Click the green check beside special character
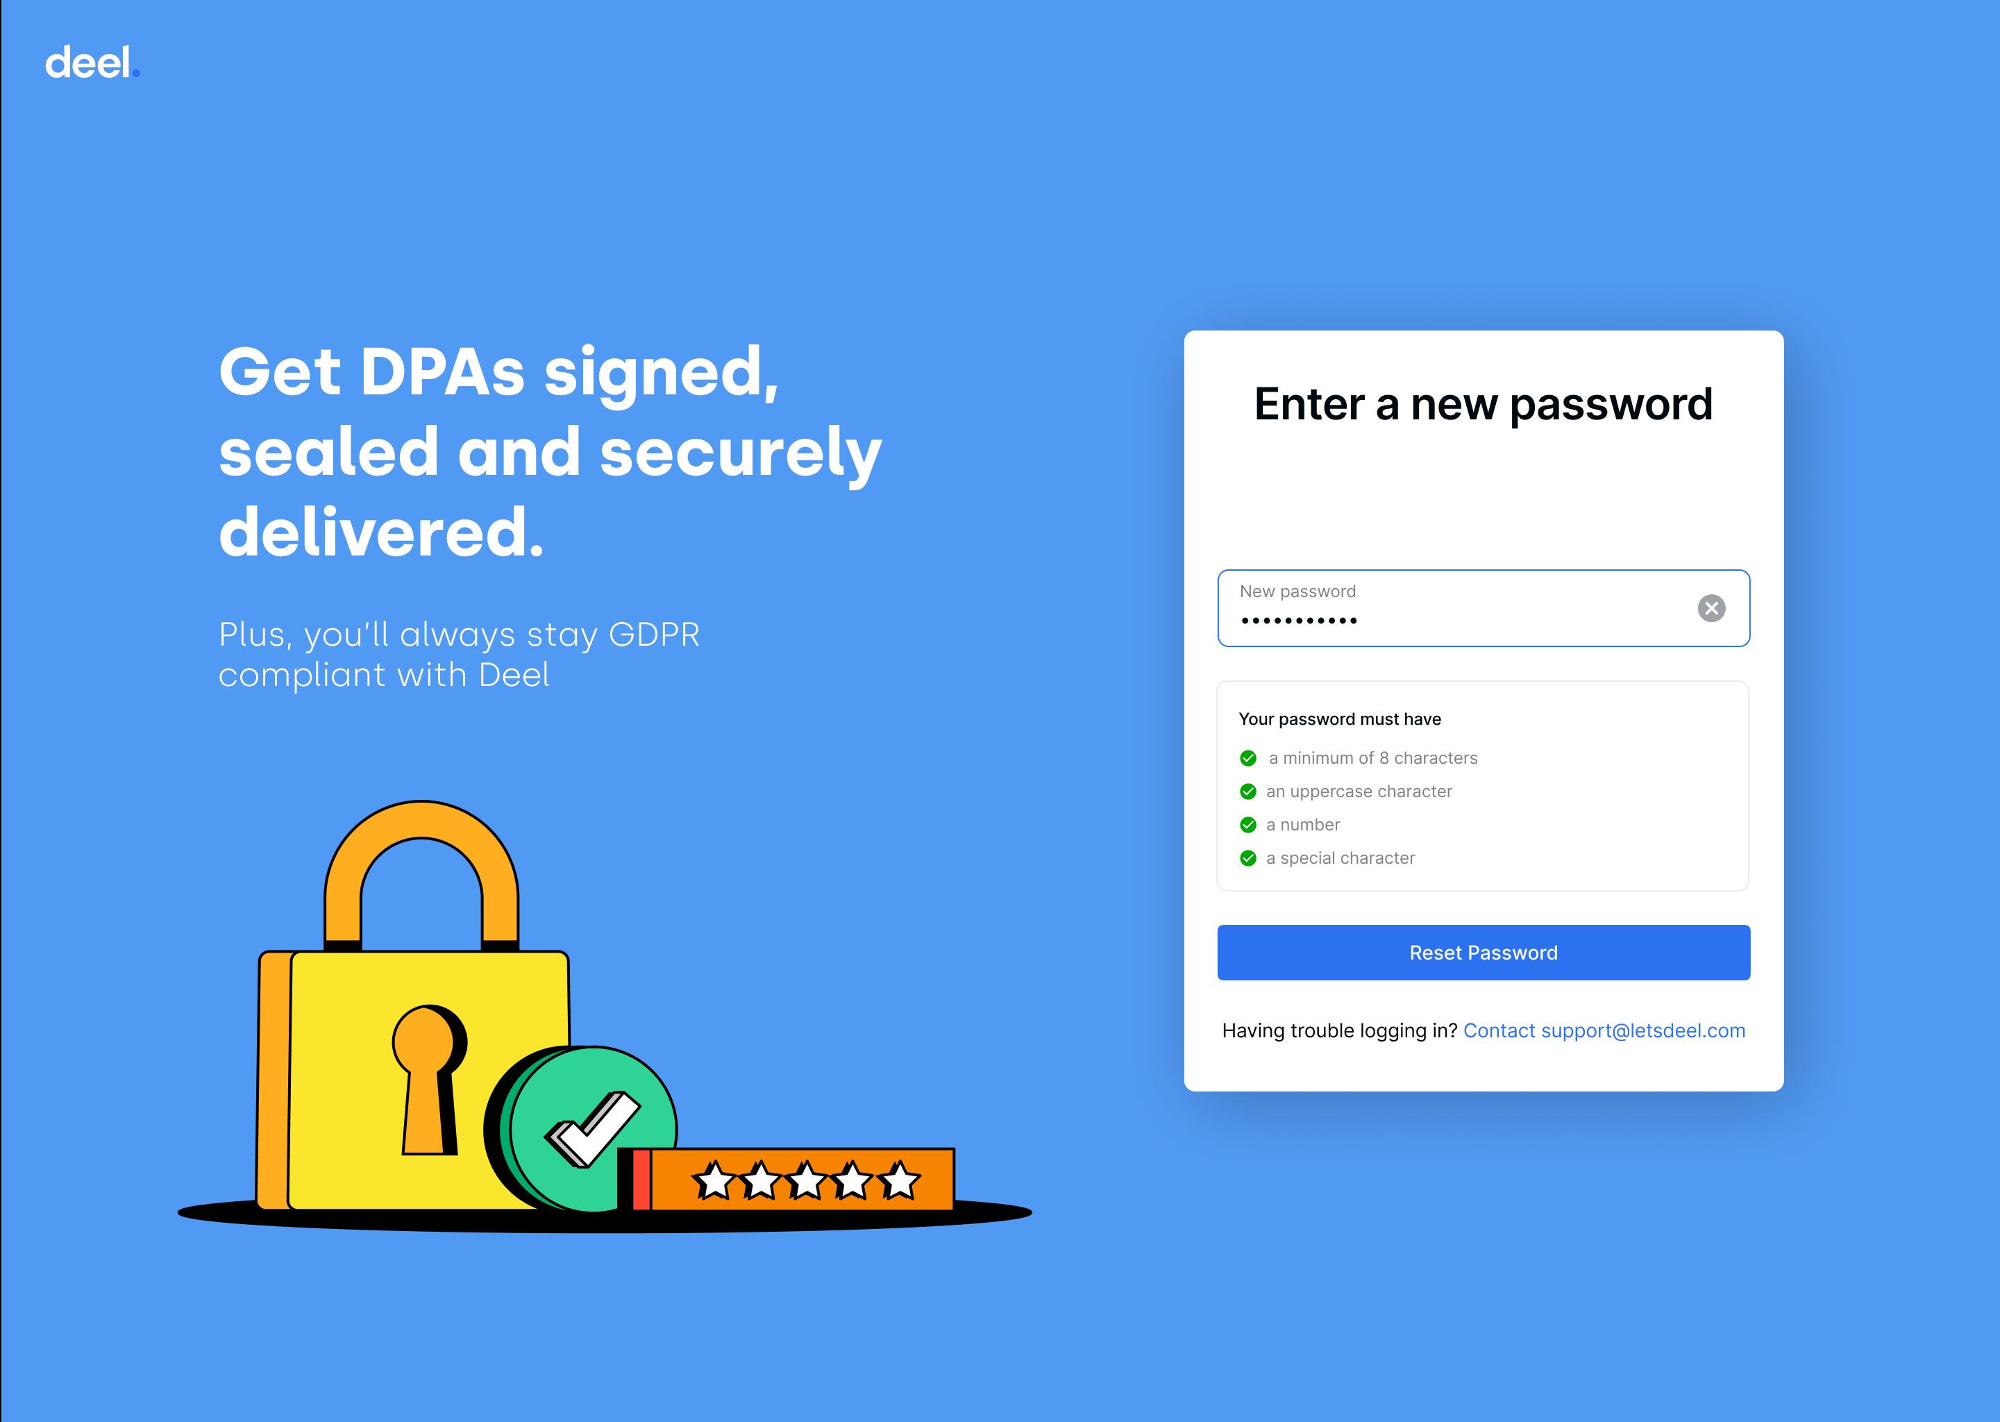2000x1422 pixels. point(1248,858)
